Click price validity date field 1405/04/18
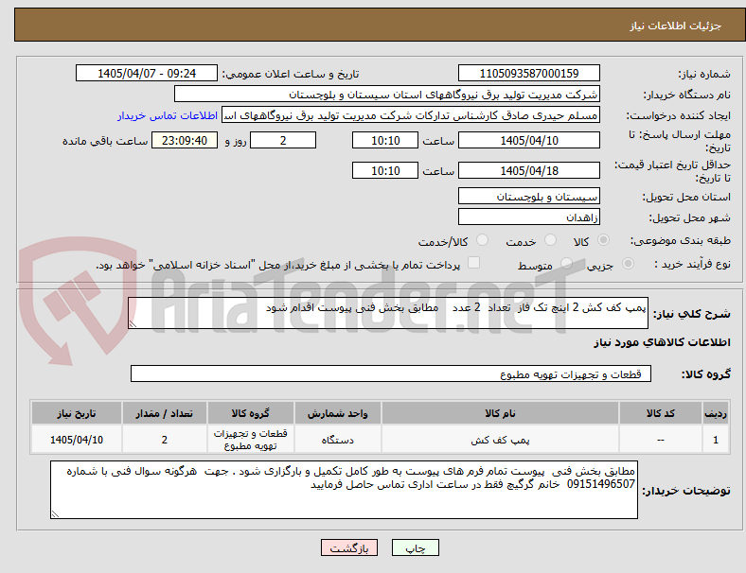 coord(529,170)
